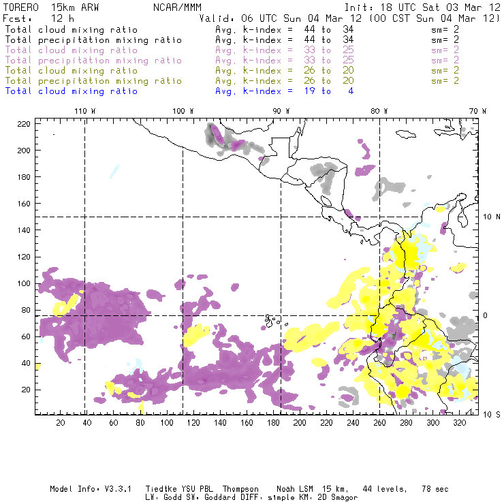Viewport: 504px width, 504px height.
Task: Click "110 W" longitude label above the map
Action: 85,111
